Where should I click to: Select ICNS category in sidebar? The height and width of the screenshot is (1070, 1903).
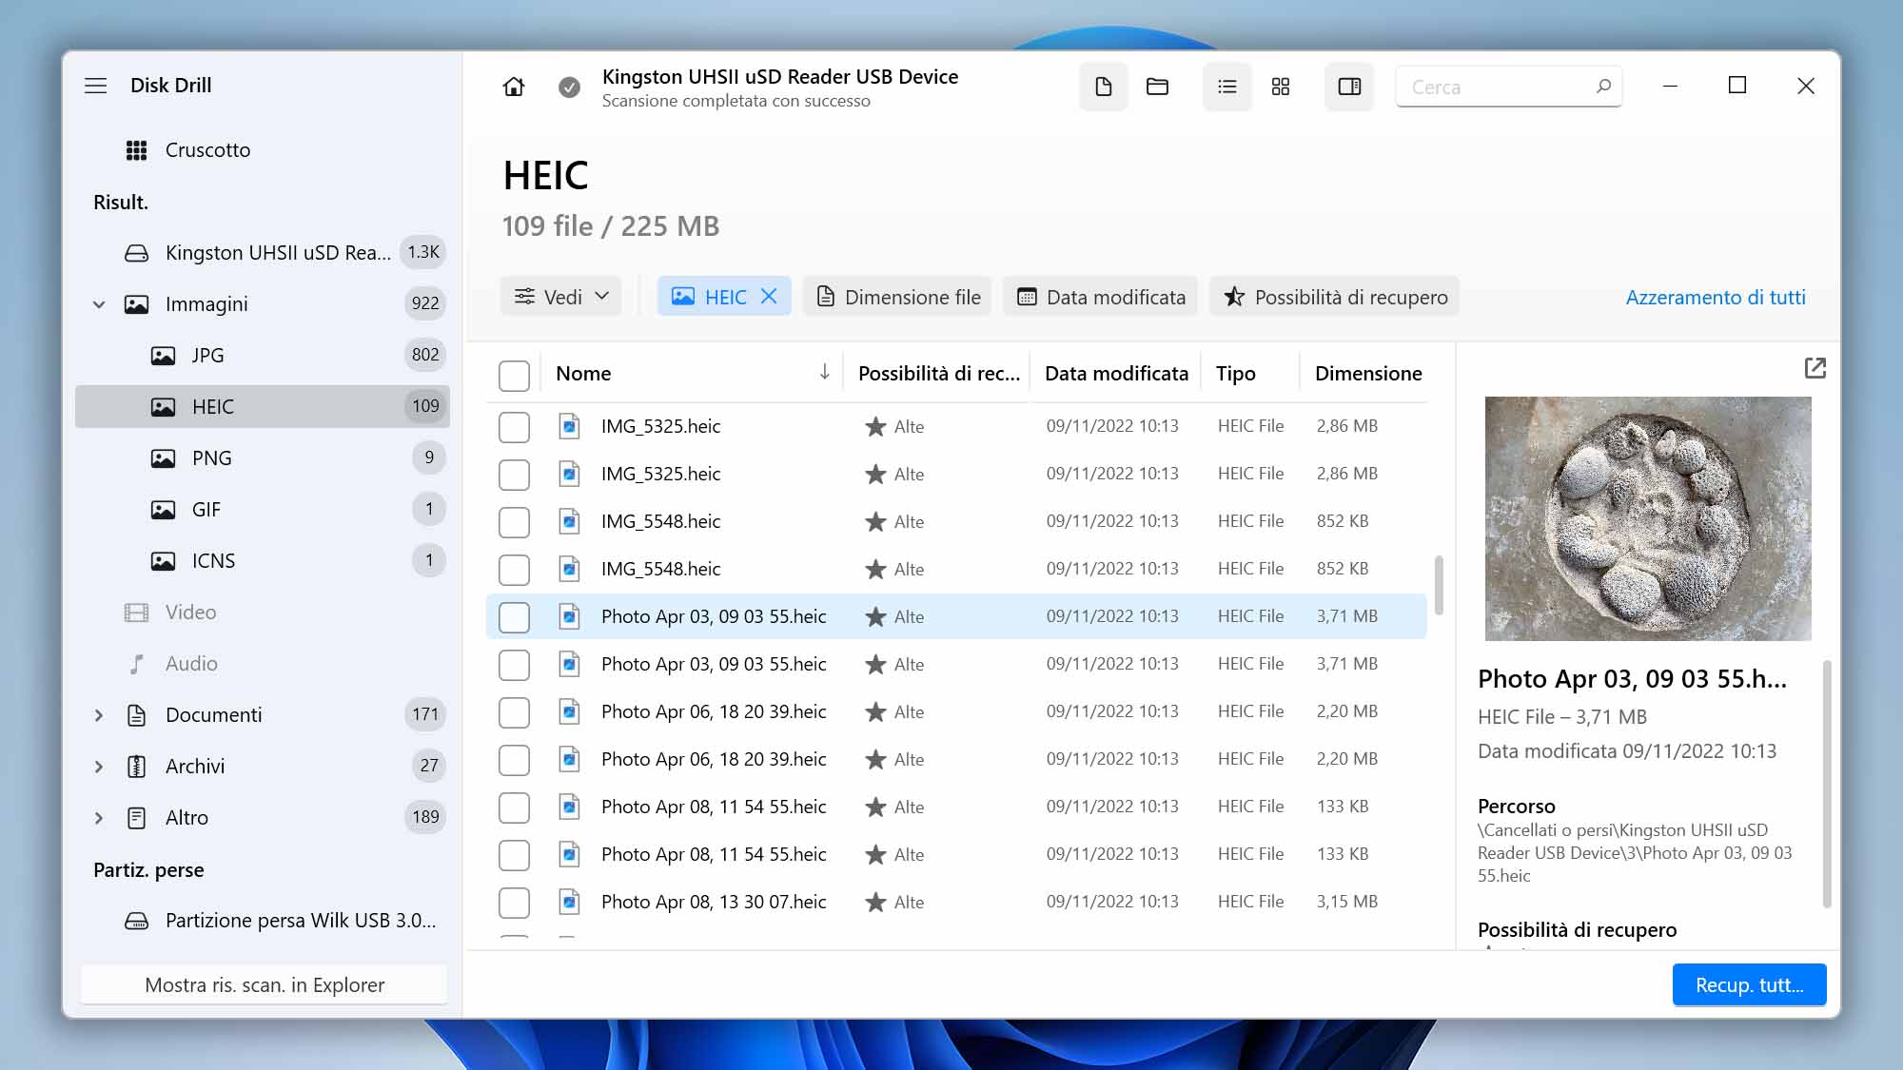263,561
